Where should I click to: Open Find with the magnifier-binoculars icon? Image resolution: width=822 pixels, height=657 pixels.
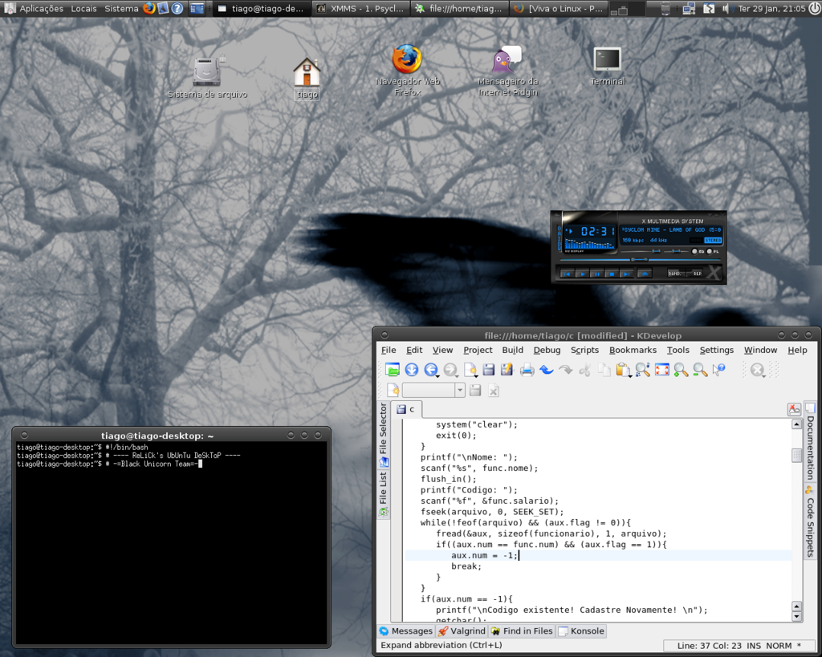pos(643,370)
